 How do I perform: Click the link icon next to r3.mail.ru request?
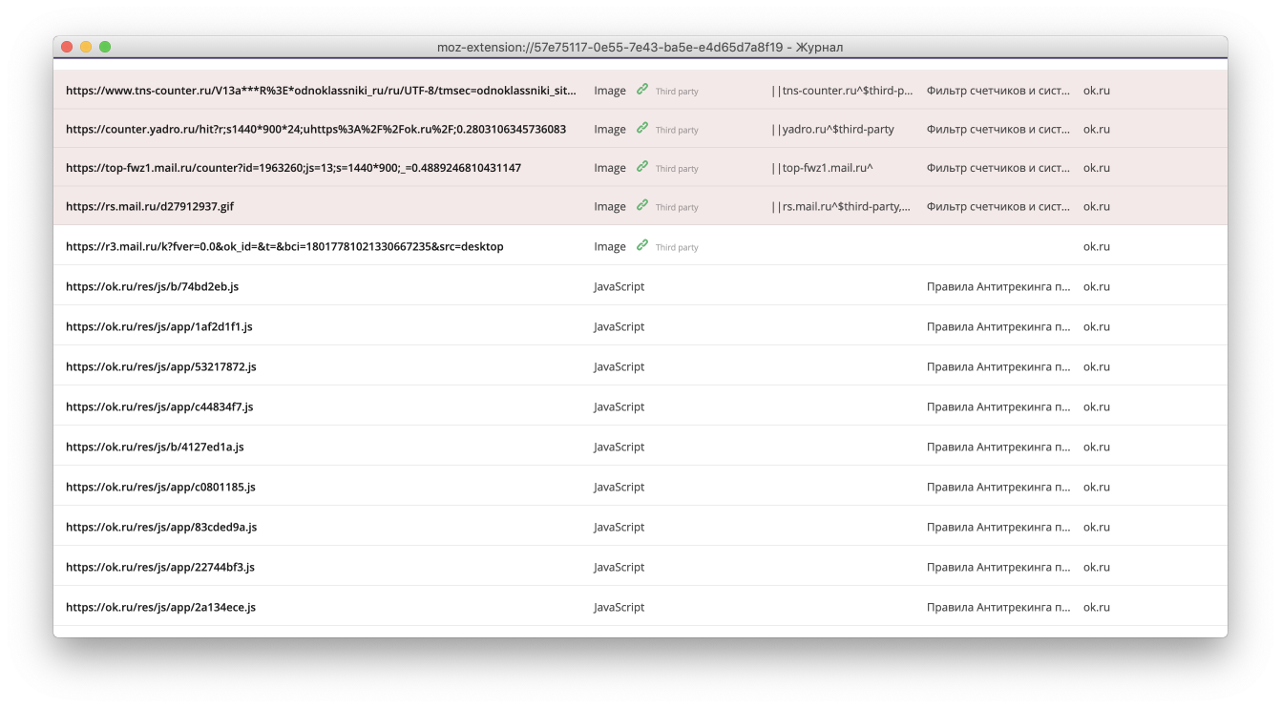641,245
